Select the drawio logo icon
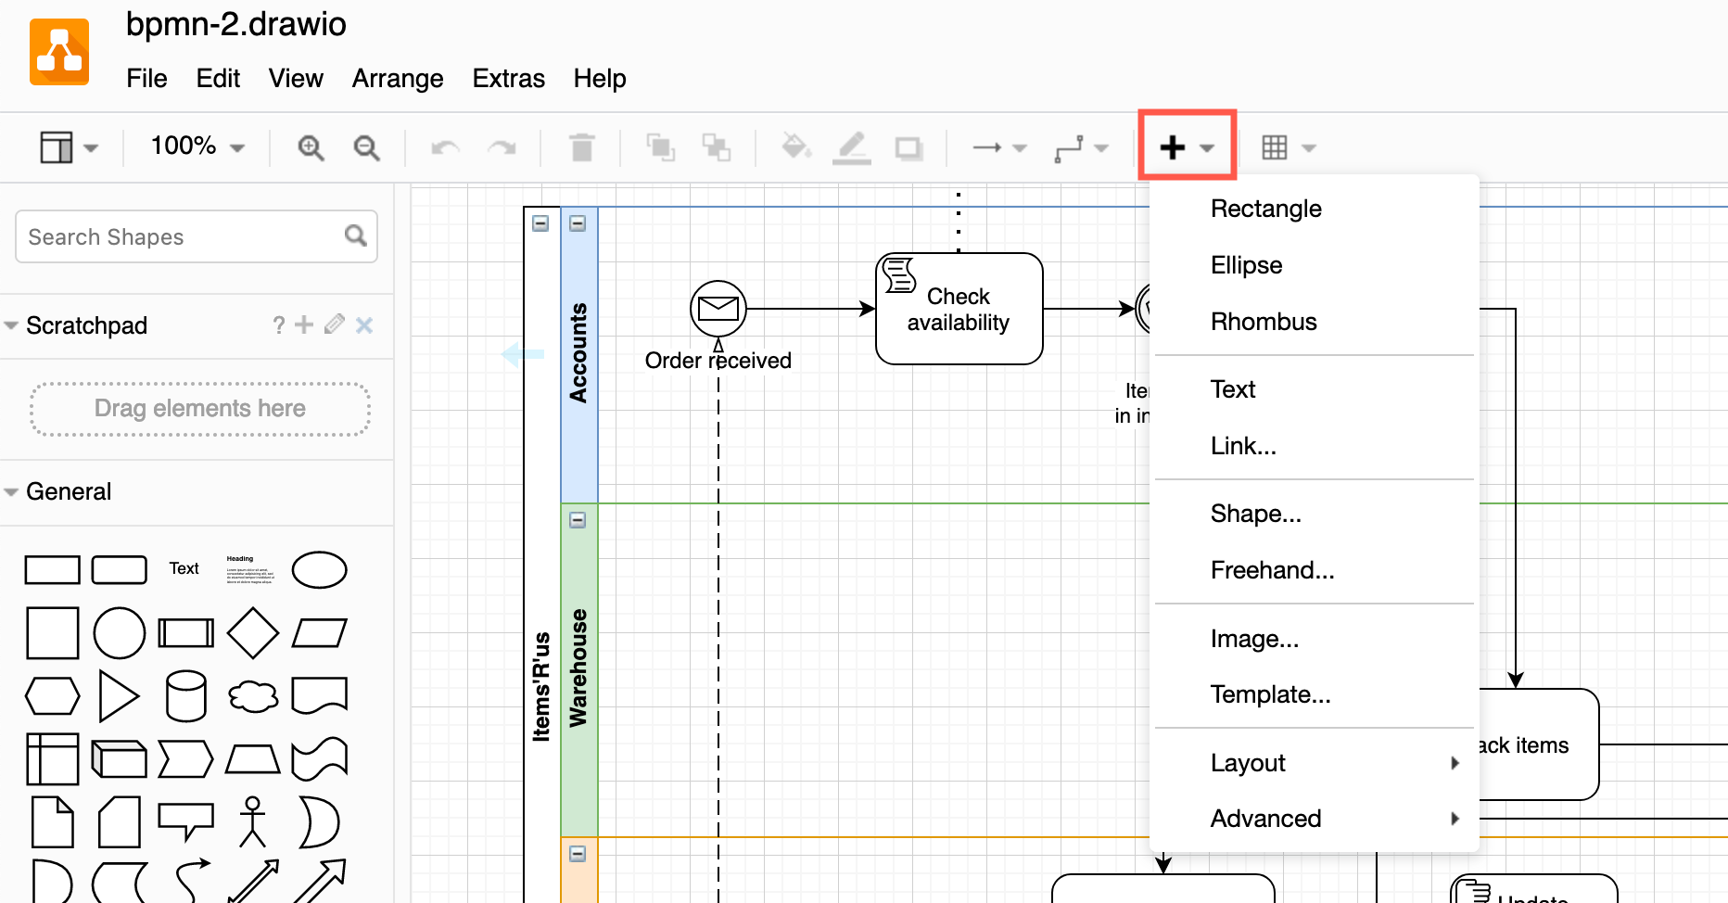The width and height of the screenshot is (1728, 903). click(59, 51)
